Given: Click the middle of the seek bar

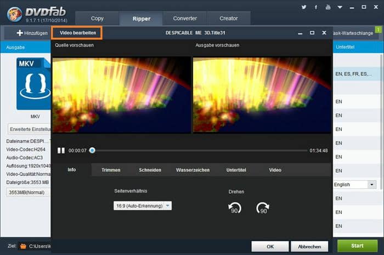Looking at the screenshot, I should (x=200, y=150).
